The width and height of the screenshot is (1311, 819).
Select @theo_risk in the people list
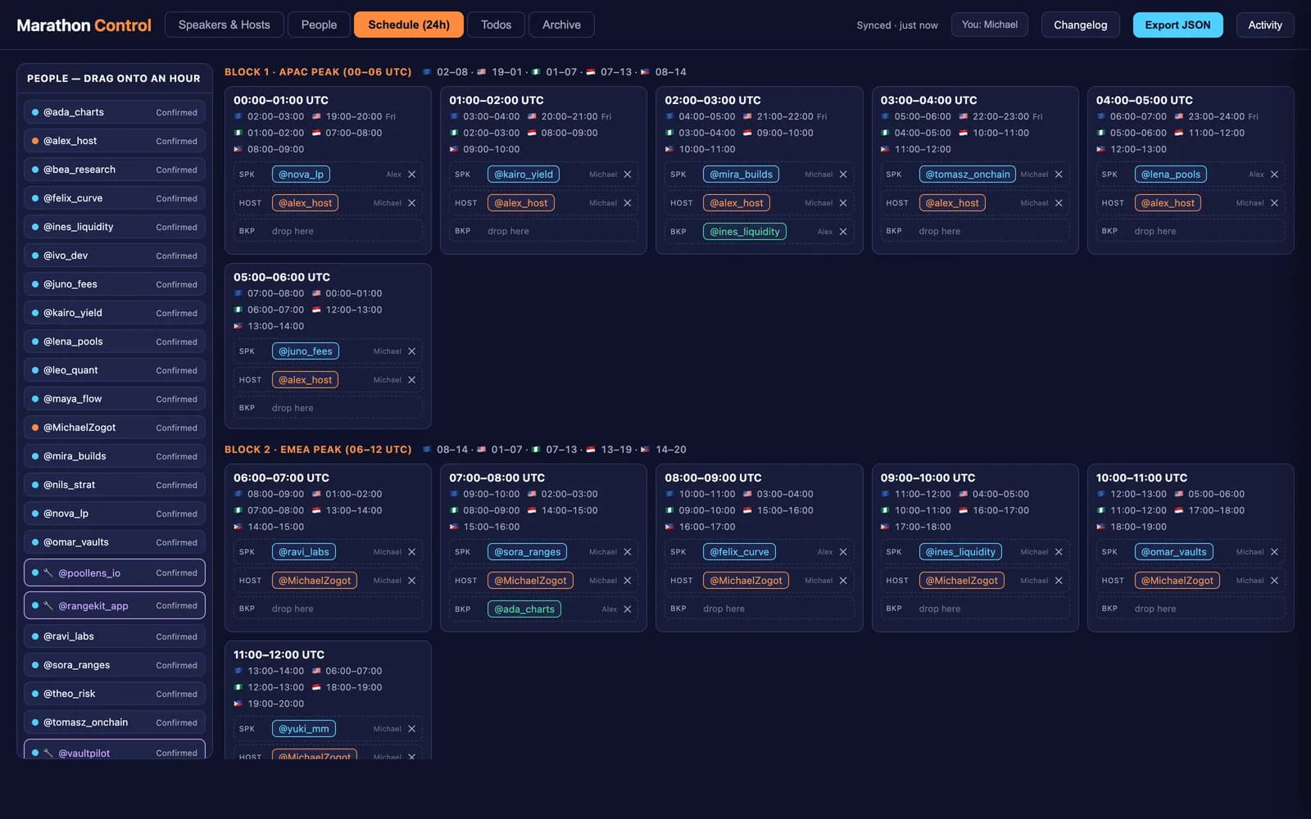tap(114, 694)
